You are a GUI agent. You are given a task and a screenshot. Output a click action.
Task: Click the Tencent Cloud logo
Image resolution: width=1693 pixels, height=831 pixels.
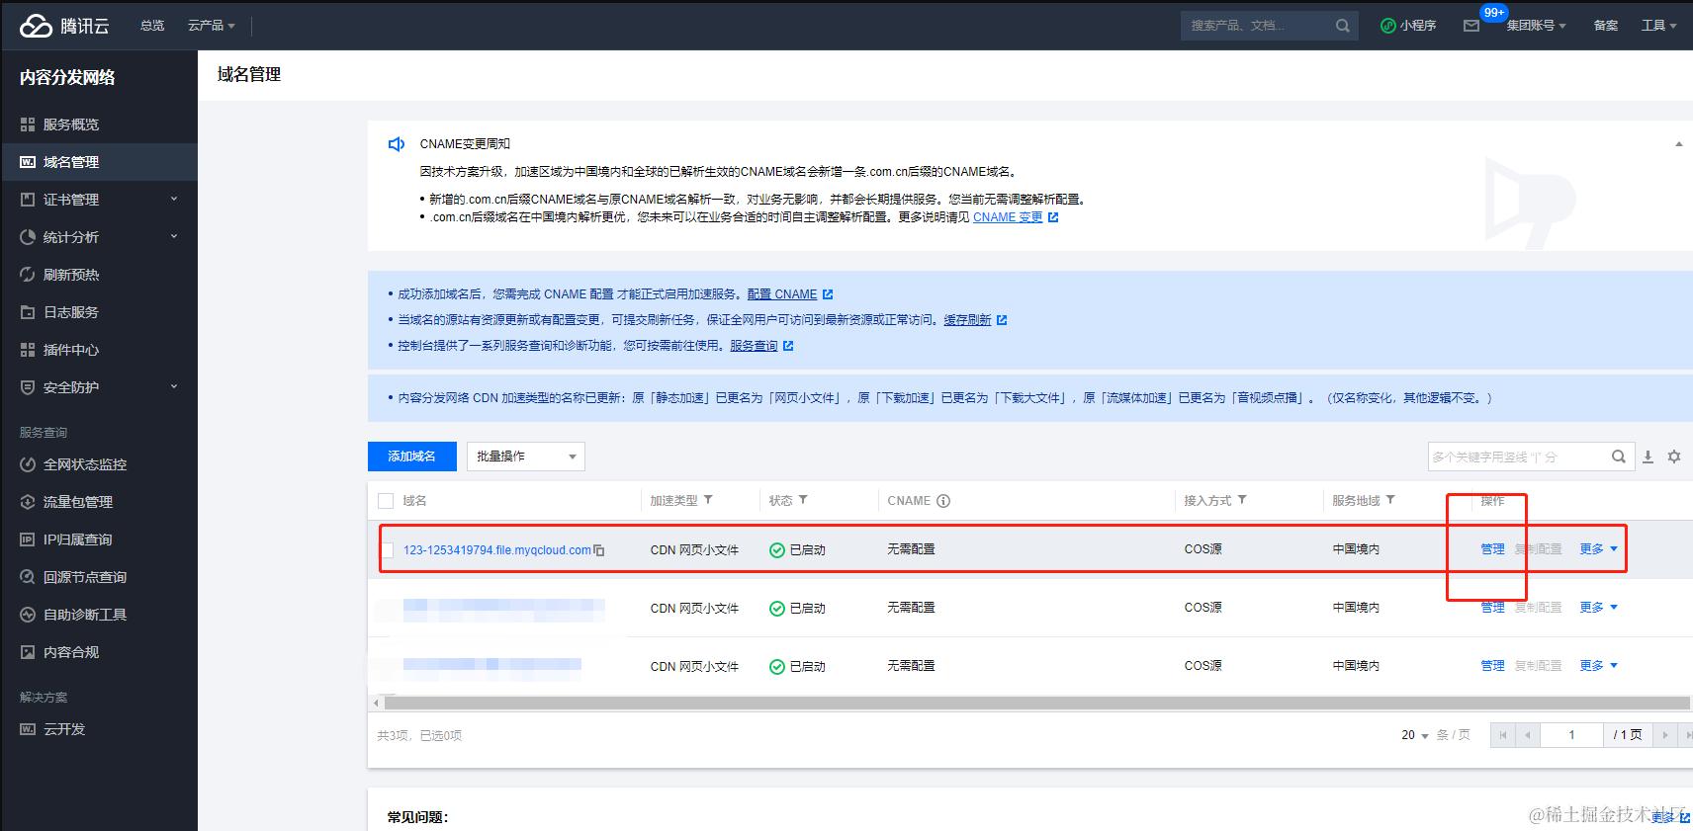click(64, 26)
